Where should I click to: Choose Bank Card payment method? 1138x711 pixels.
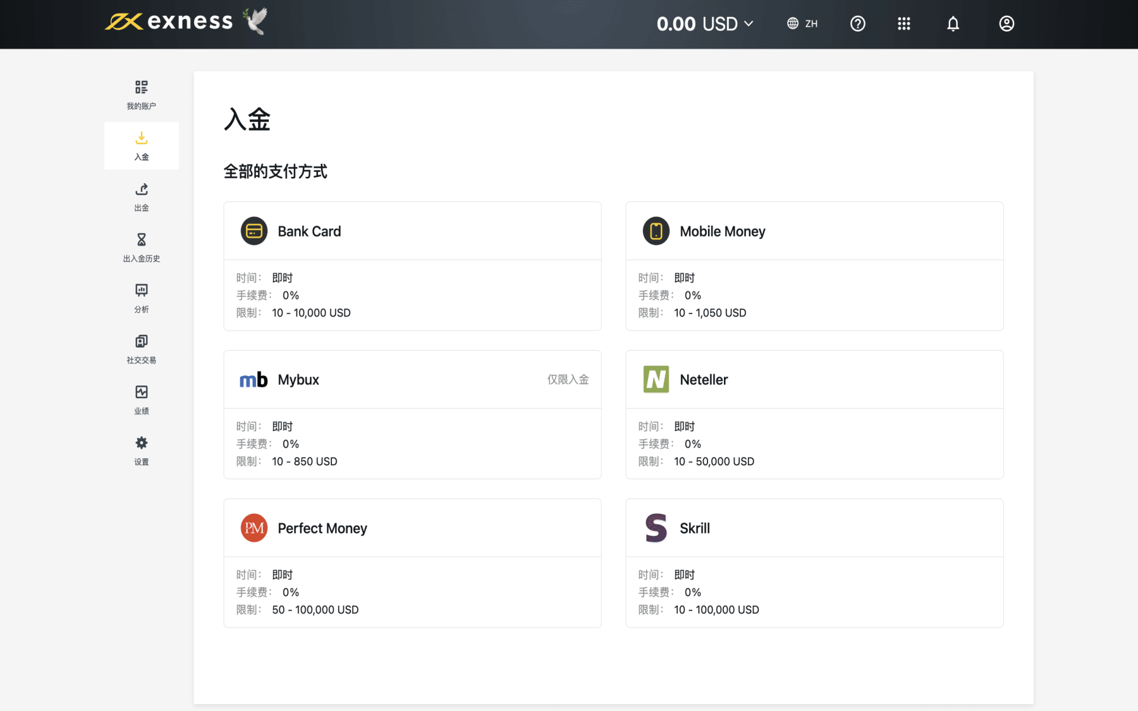coord(412,266)
